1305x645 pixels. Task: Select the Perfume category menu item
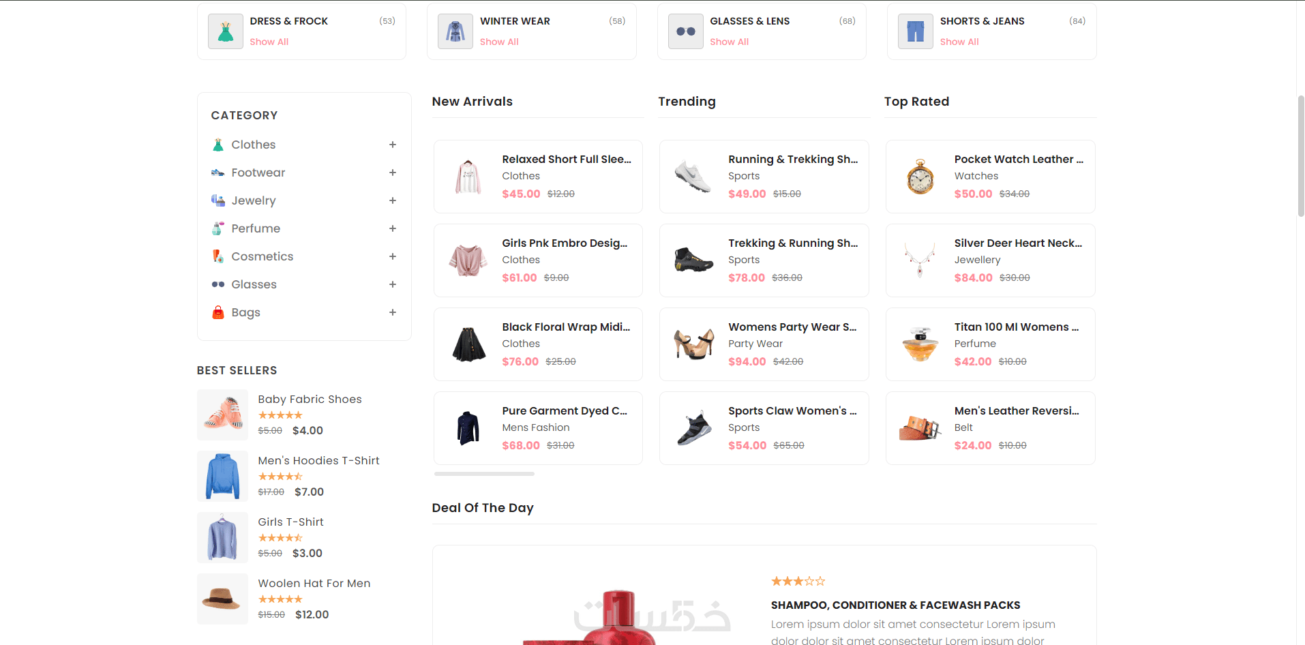(256, 228)
